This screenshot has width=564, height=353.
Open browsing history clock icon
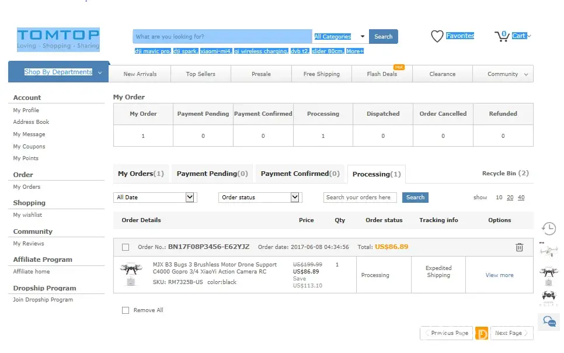pyautogui.click(x=548, y=229)
